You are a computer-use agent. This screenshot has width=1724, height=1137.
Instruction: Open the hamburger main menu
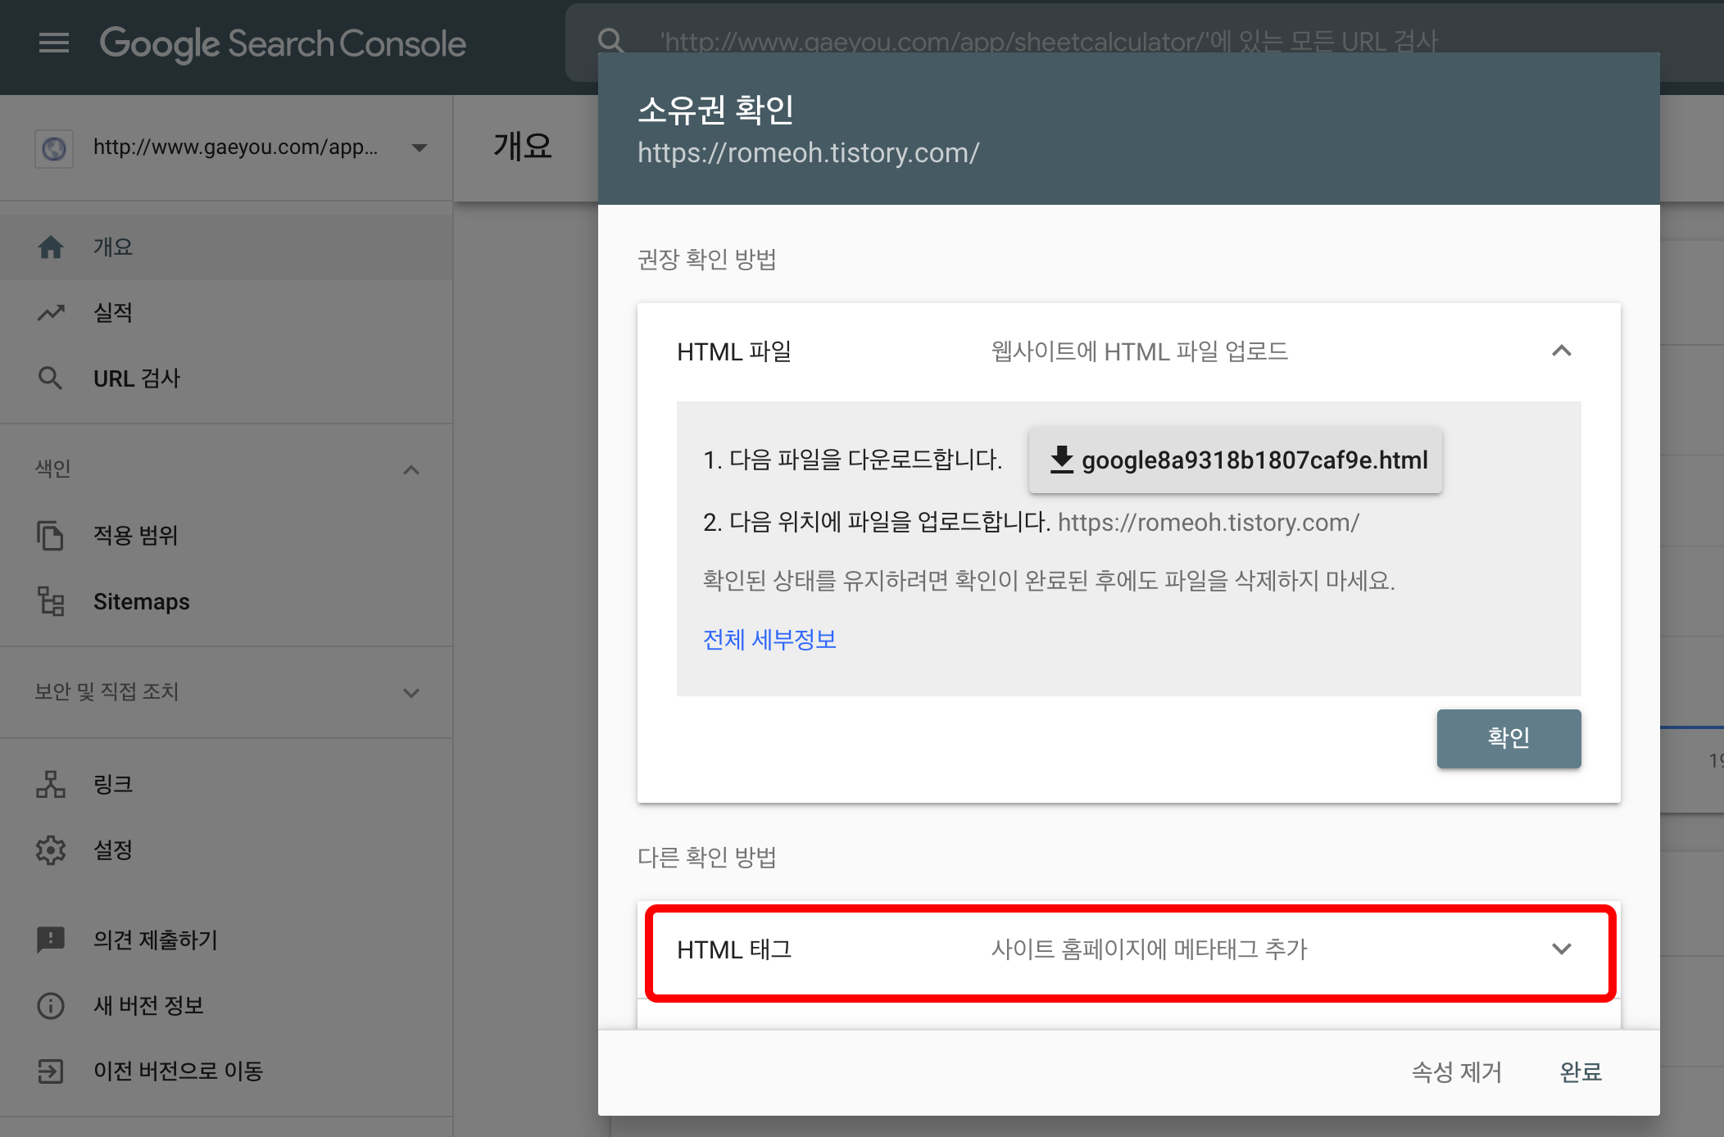(54, 43)
